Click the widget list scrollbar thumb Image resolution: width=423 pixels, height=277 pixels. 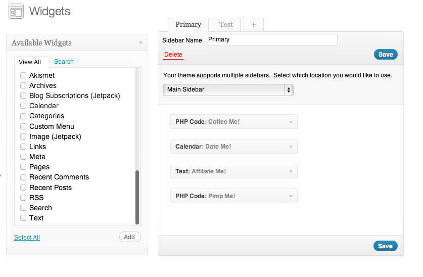(137, 197)
